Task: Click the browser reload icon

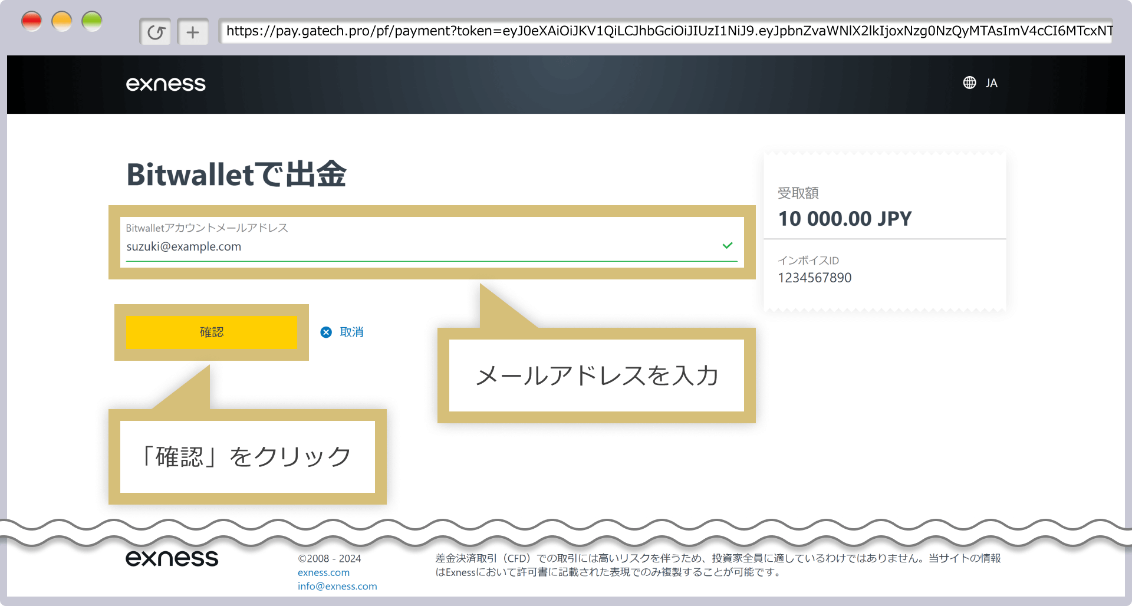Action: 156,32
